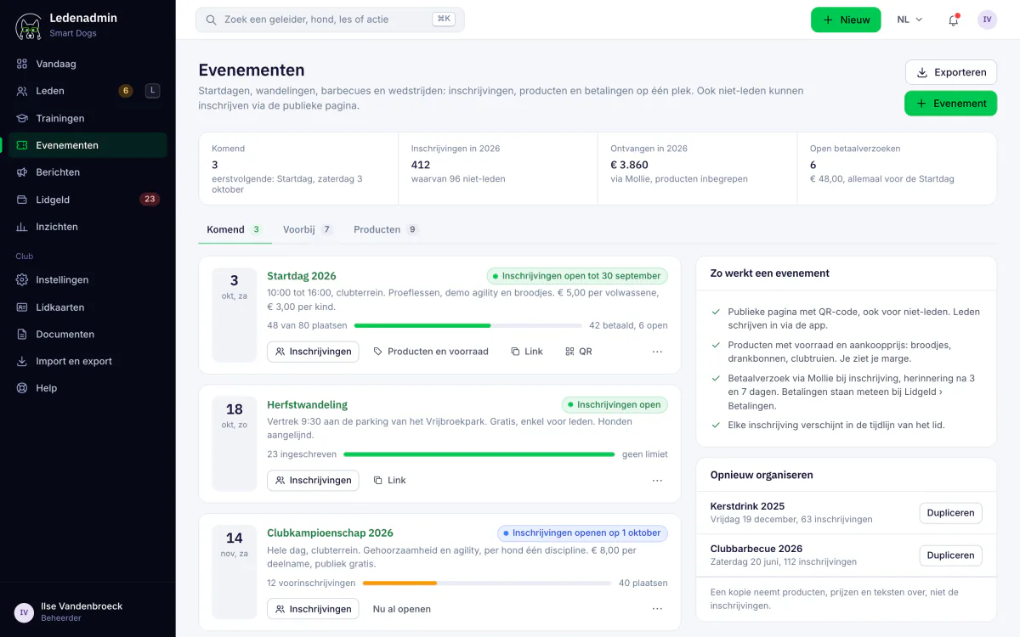Click the Clubbarbecue 2026 row title
Screen dimensions: 1020x637
point(756,549)
